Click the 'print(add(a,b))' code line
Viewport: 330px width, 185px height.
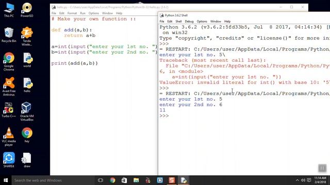tap(75, 63)
